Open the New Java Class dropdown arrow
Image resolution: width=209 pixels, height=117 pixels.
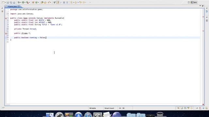(38, 2)
